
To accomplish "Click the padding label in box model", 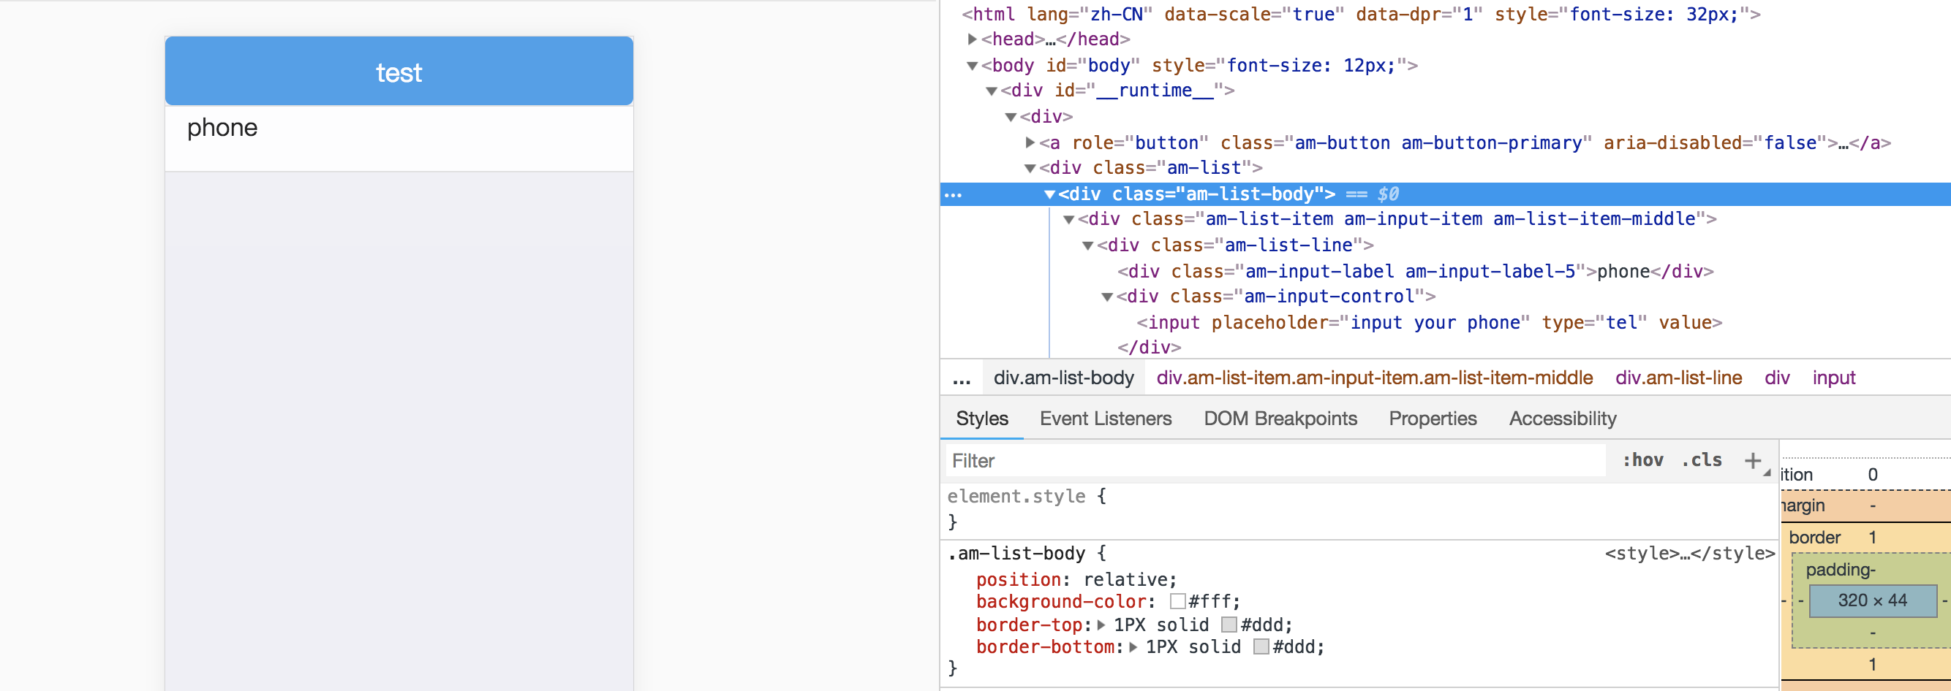I will point(1840,570).
